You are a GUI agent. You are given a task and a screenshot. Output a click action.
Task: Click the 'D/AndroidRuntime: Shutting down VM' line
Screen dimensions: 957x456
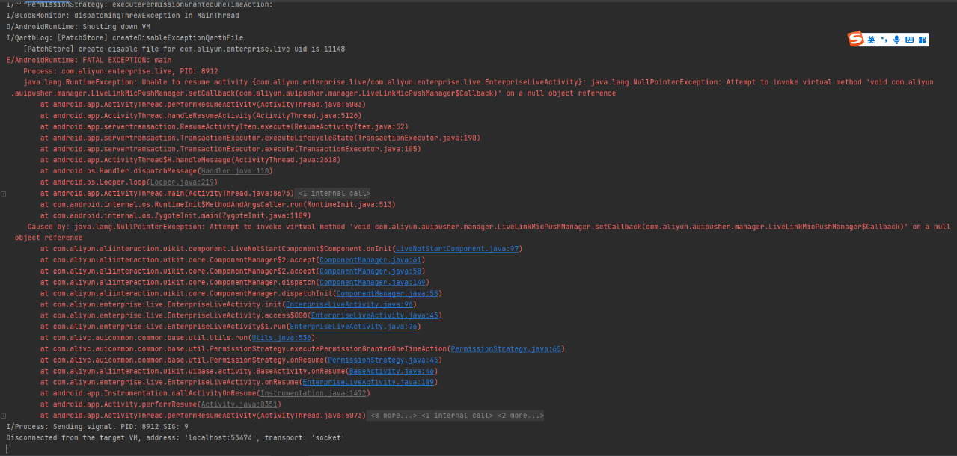coord(78,27)
